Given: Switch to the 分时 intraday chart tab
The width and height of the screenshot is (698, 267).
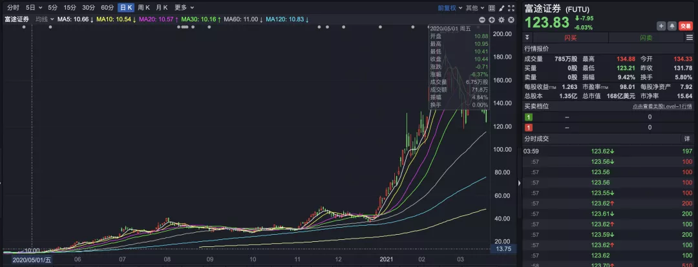Looking at the screenshot, I should coord(14,8).
